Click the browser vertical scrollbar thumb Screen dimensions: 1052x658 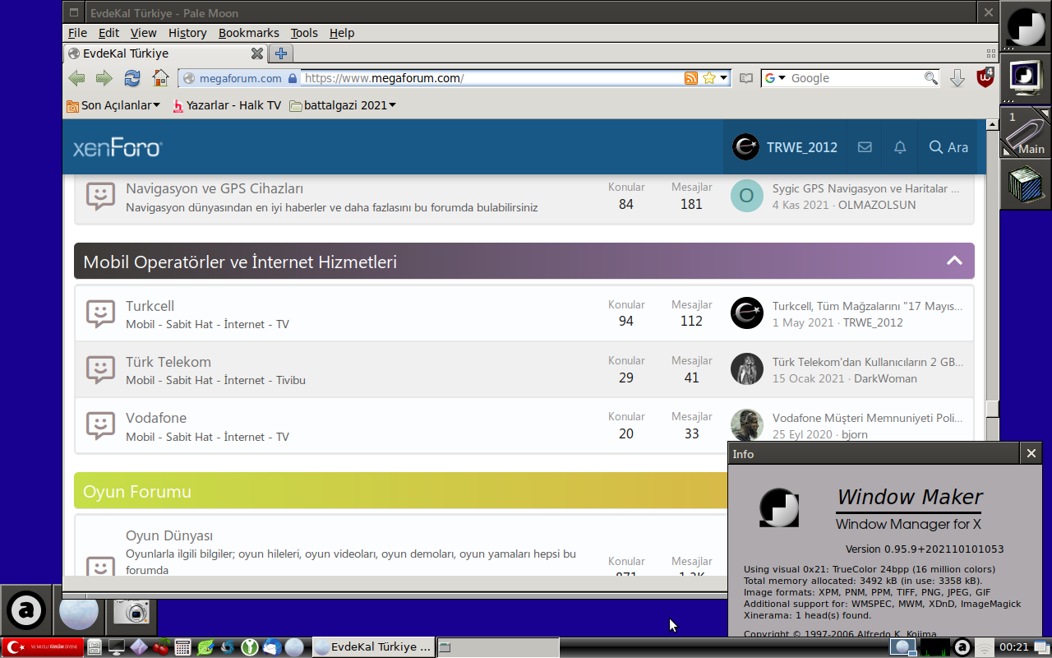tap(993, 409)
